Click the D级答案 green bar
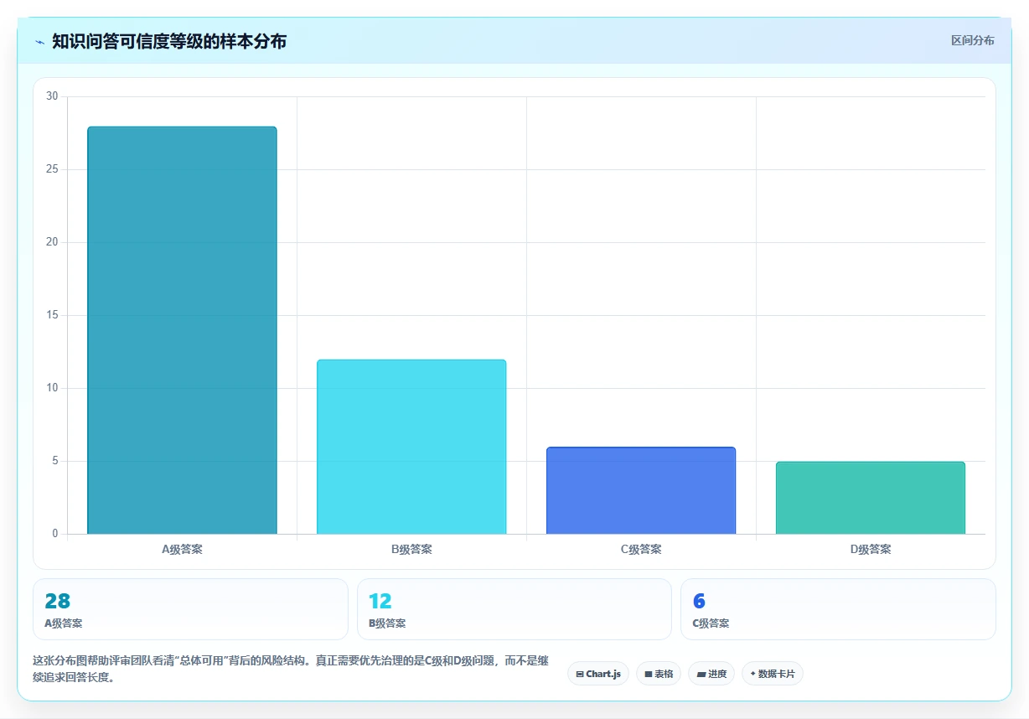 pyautogui.click(x=871, y=498)
